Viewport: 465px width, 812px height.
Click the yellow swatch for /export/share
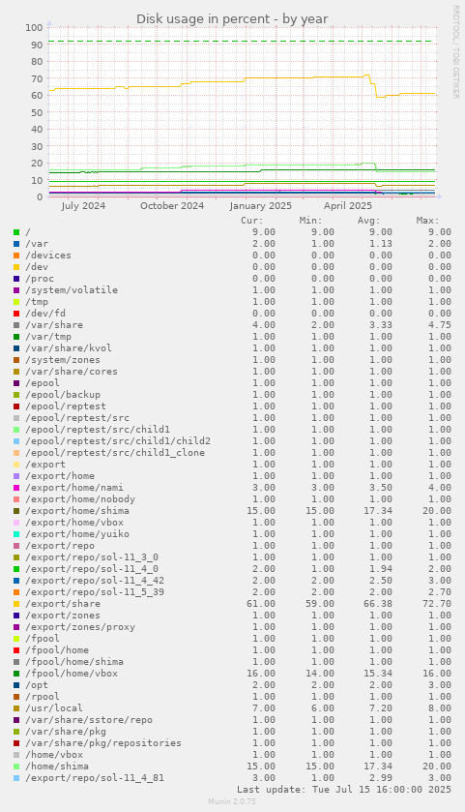(x=16, y=604)
